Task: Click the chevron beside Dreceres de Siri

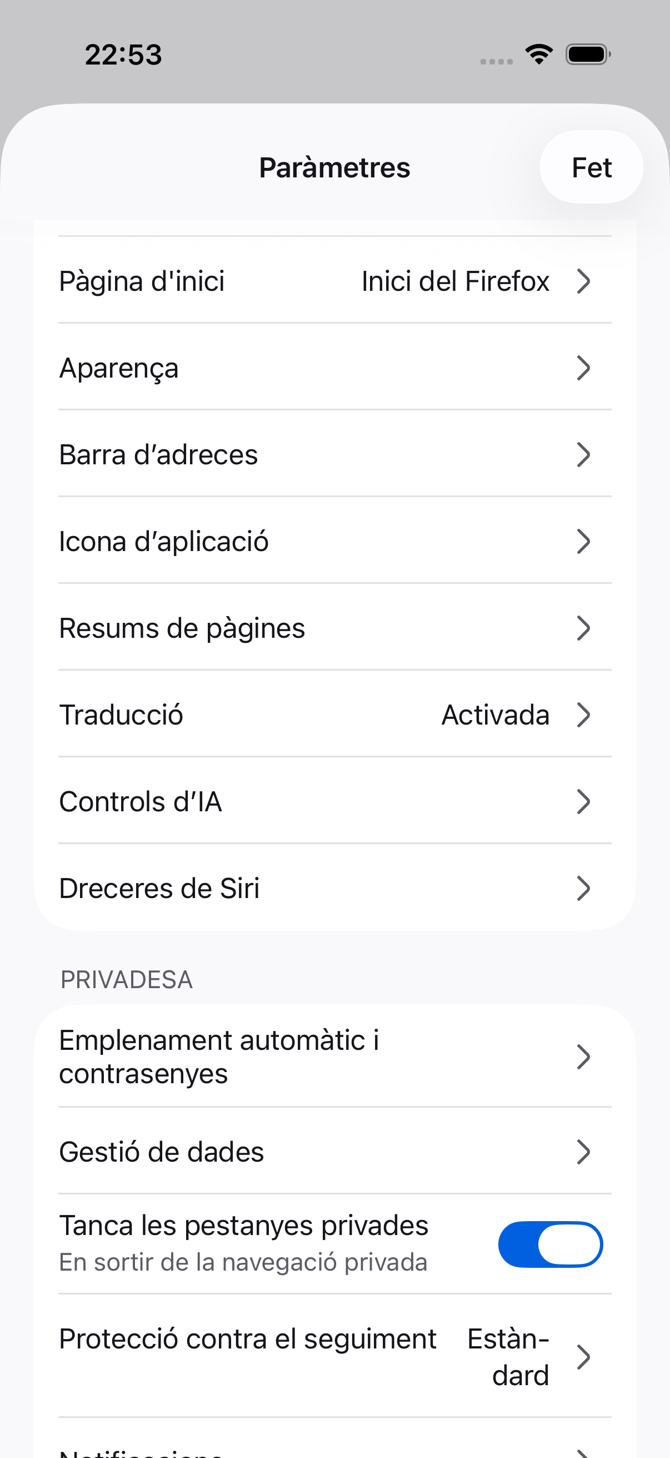Action: coord(583,888)
